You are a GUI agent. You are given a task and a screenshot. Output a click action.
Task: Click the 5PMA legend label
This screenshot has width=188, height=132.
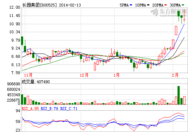click(x=124, y=5)
